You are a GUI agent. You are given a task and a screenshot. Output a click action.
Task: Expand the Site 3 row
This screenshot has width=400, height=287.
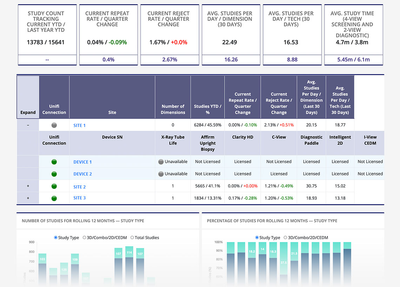[x=28, y=198]
